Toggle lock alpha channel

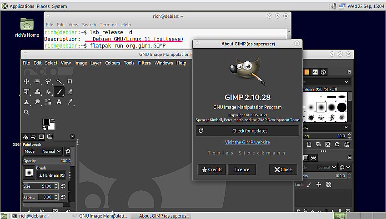(329, 184)
